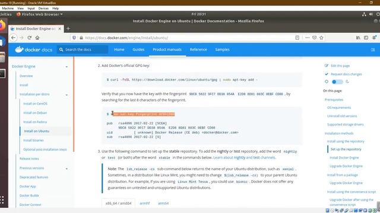380x213 pixels.
Task: Open the volume icon in top bar
Action: pyautogui.click(x=370, y=14)
